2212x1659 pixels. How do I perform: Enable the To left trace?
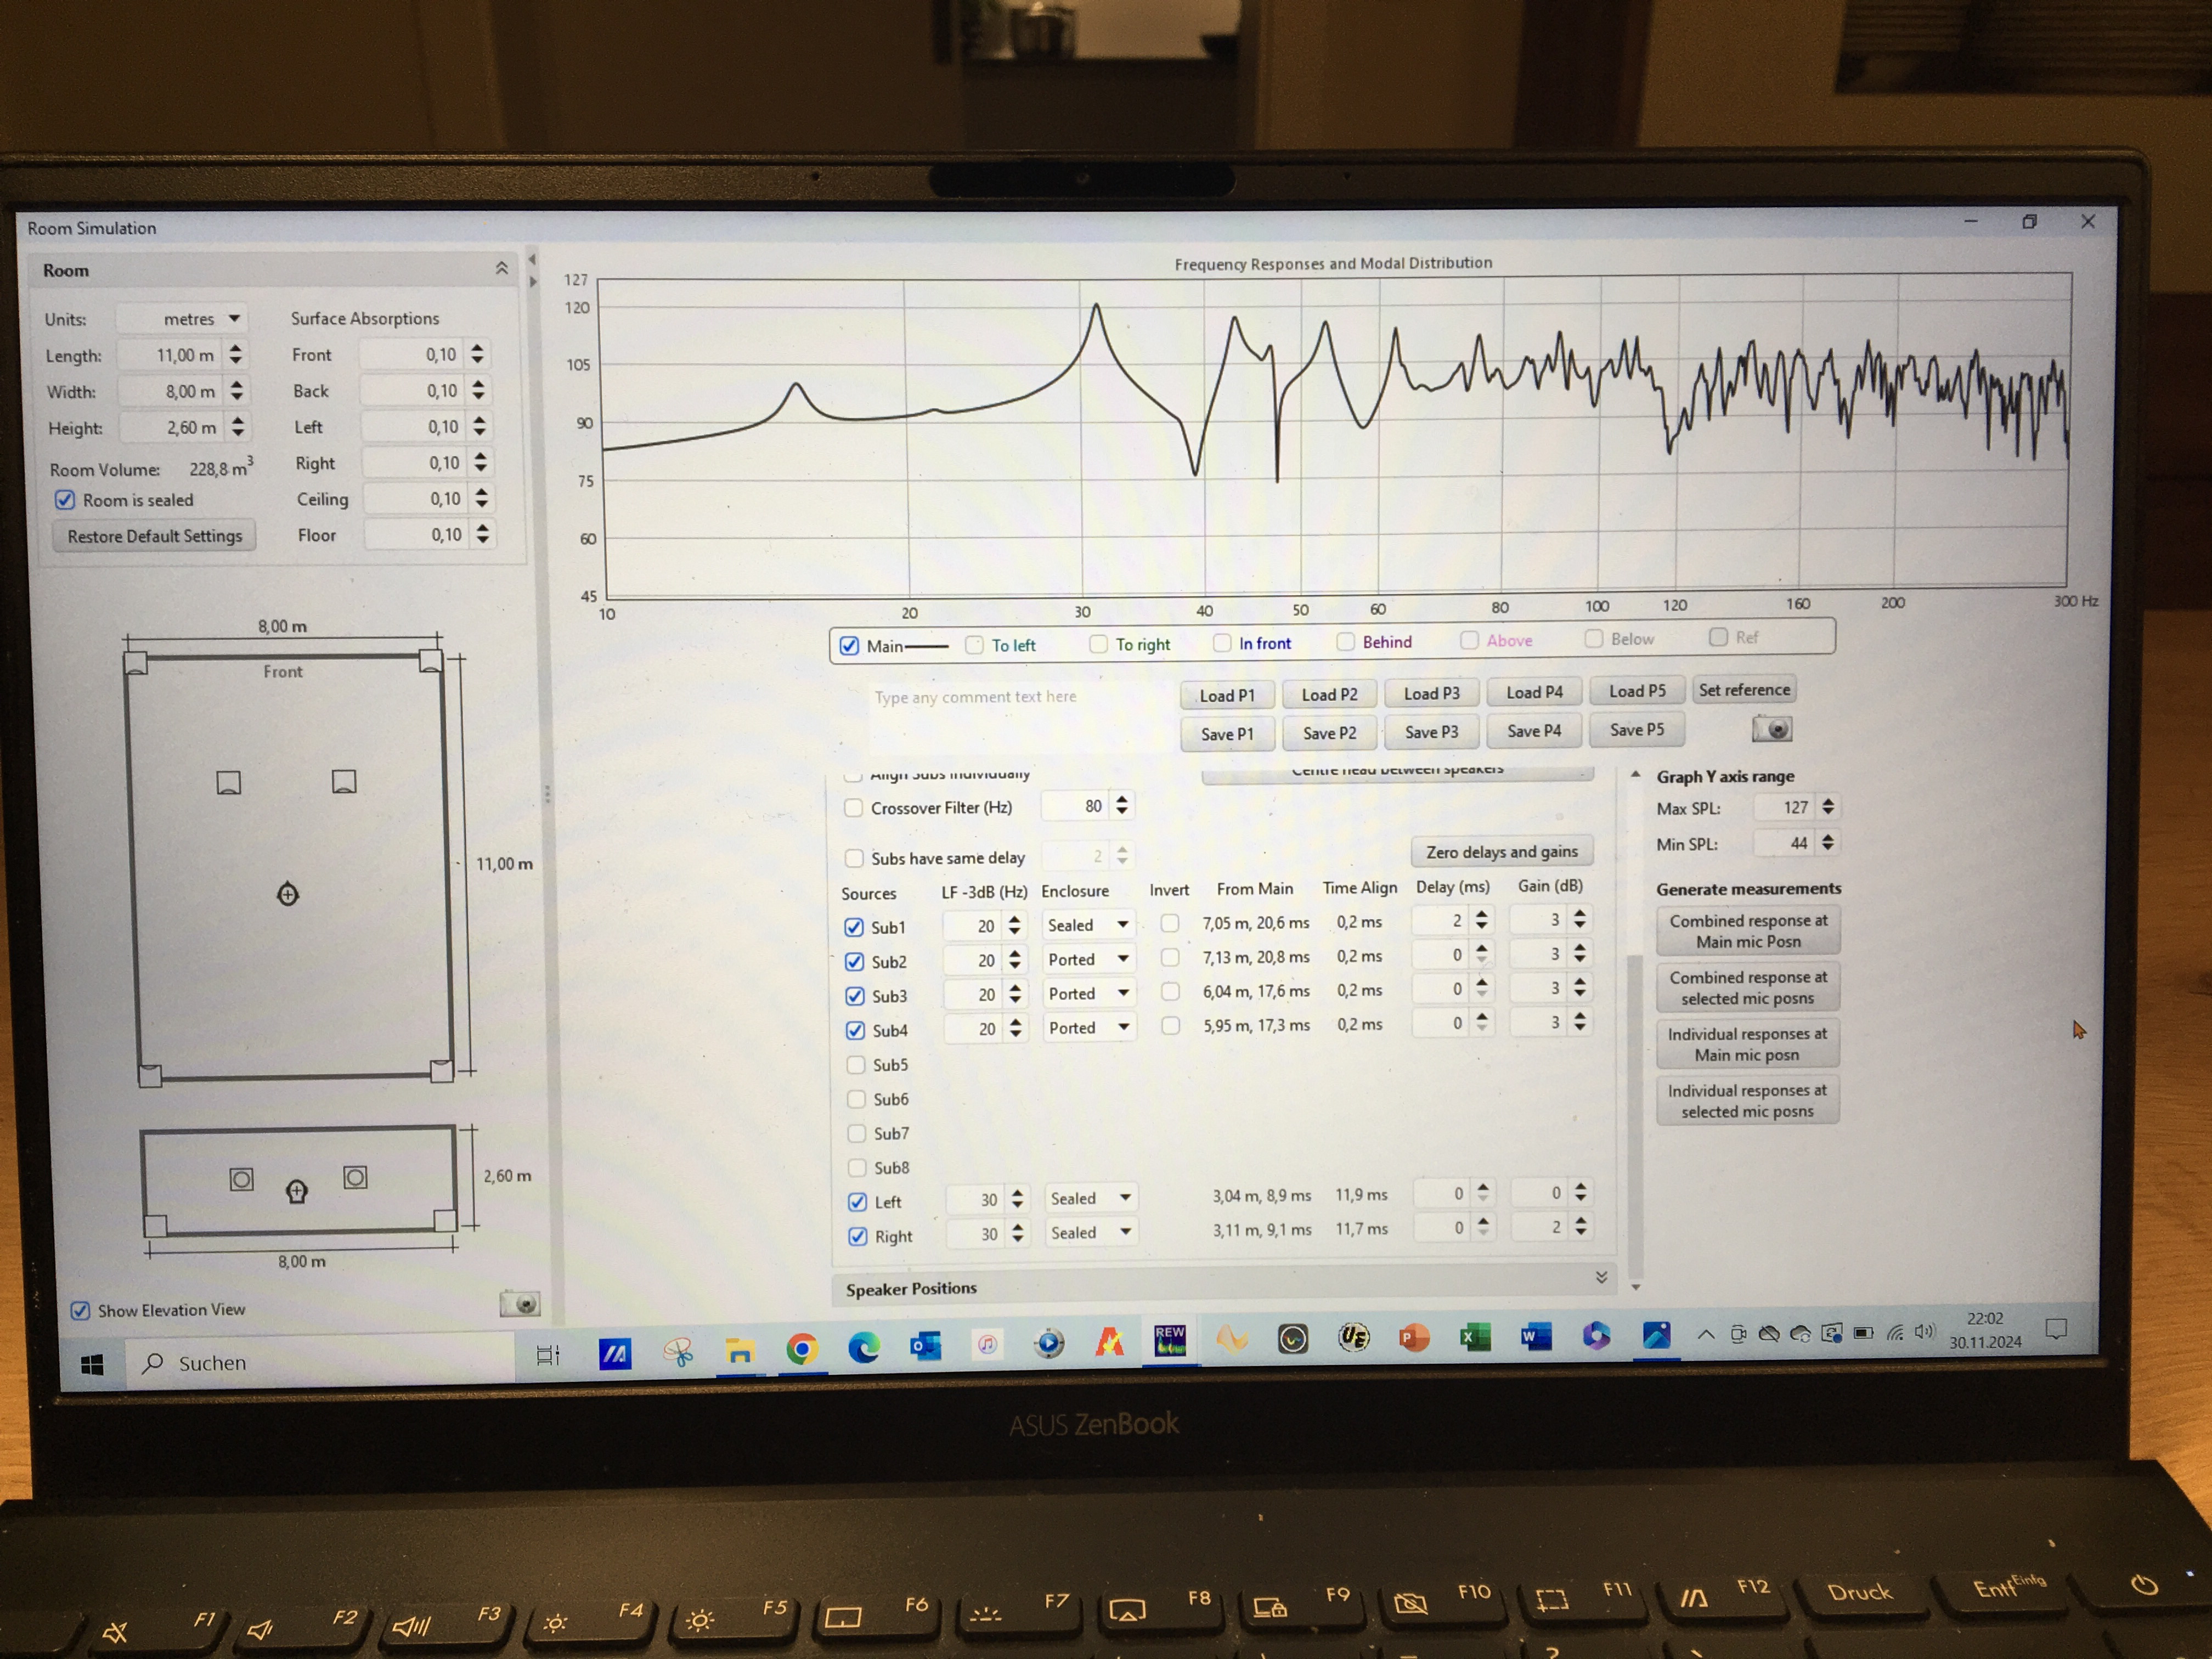click(x=974, y=645)
